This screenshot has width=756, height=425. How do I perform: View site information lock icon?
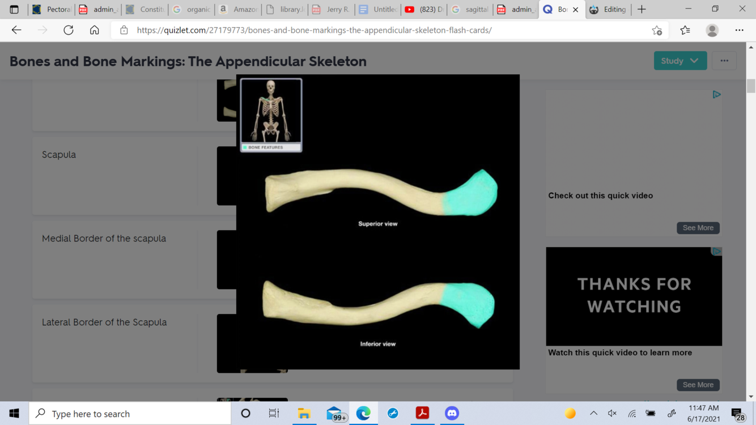point(124,30)
